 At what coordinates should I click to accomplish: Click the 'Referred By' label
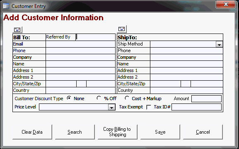58,37
